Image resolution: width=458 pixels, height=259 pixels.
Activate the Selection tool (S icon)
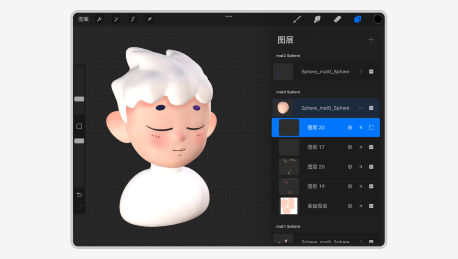tap(133, 19)
